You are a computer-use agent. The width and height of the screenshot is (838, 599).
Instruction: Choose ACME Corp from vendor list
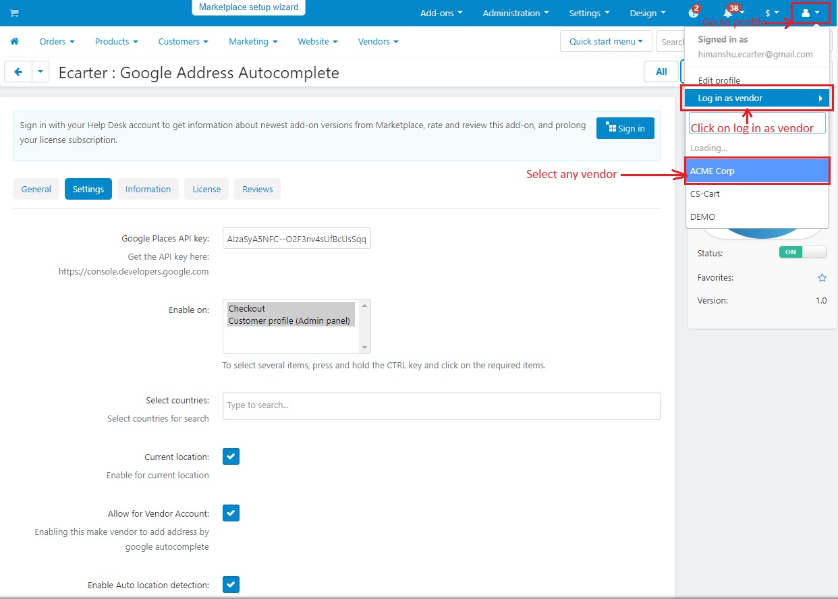[757, 171]
